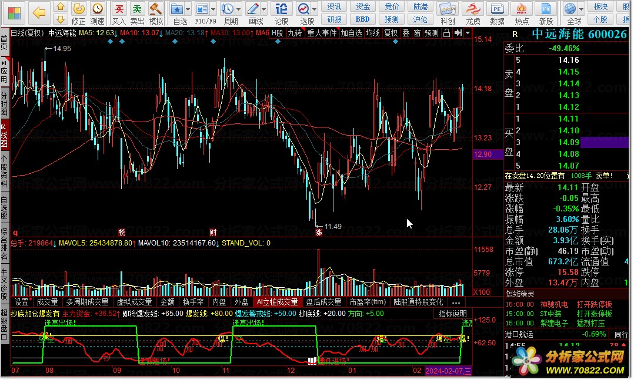Click the jump-to-end arrow icon

coord(458,33)
